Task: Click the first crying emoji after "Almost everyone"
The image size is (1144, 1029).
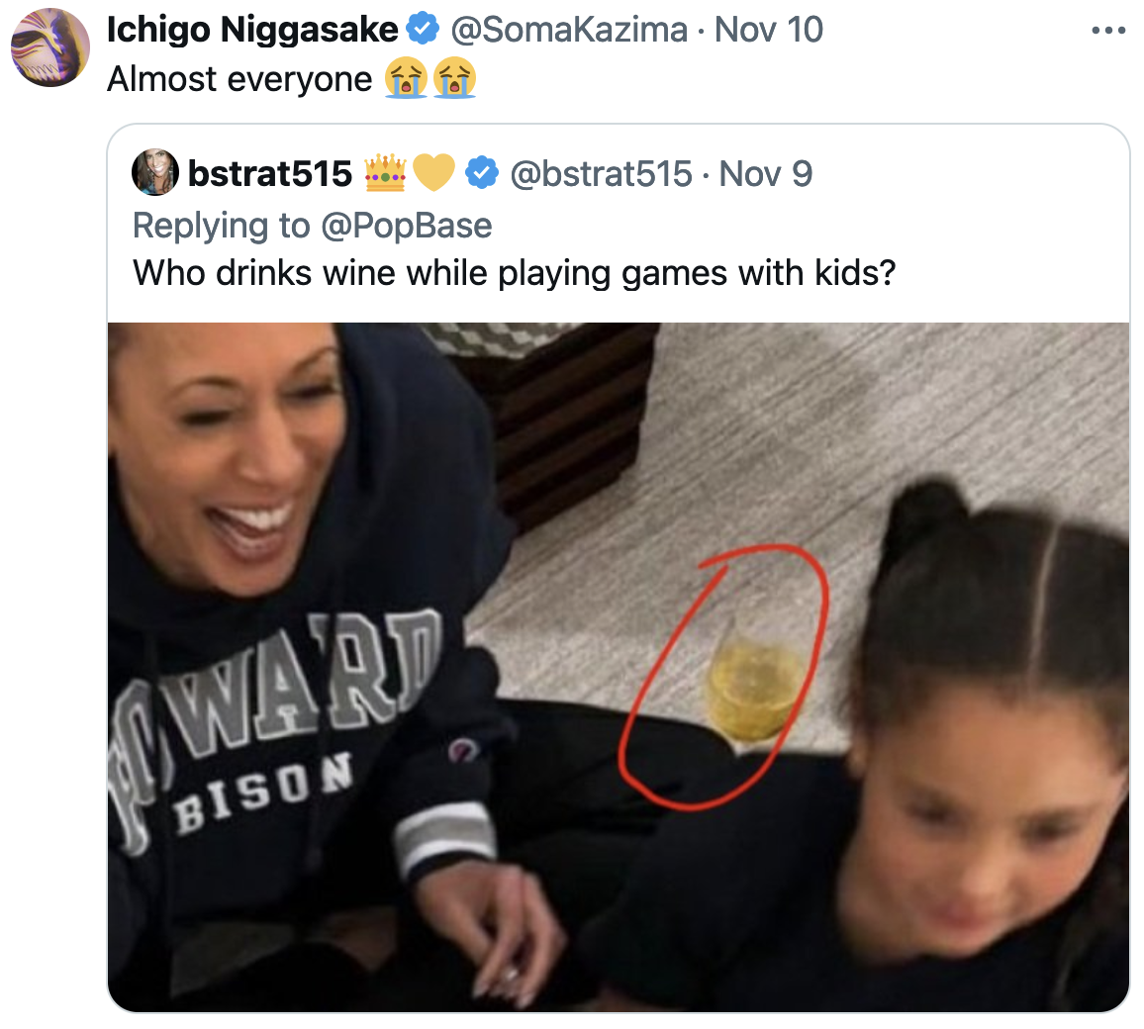Action: 406,78
